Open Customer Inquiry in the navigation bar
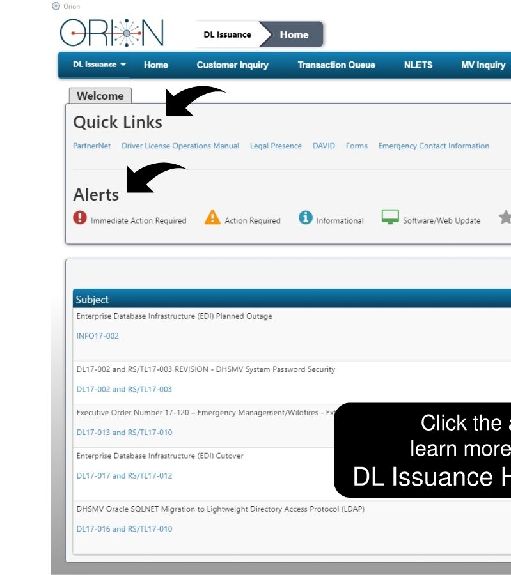Screen dimensions: 511x575 tap(232, 65)
